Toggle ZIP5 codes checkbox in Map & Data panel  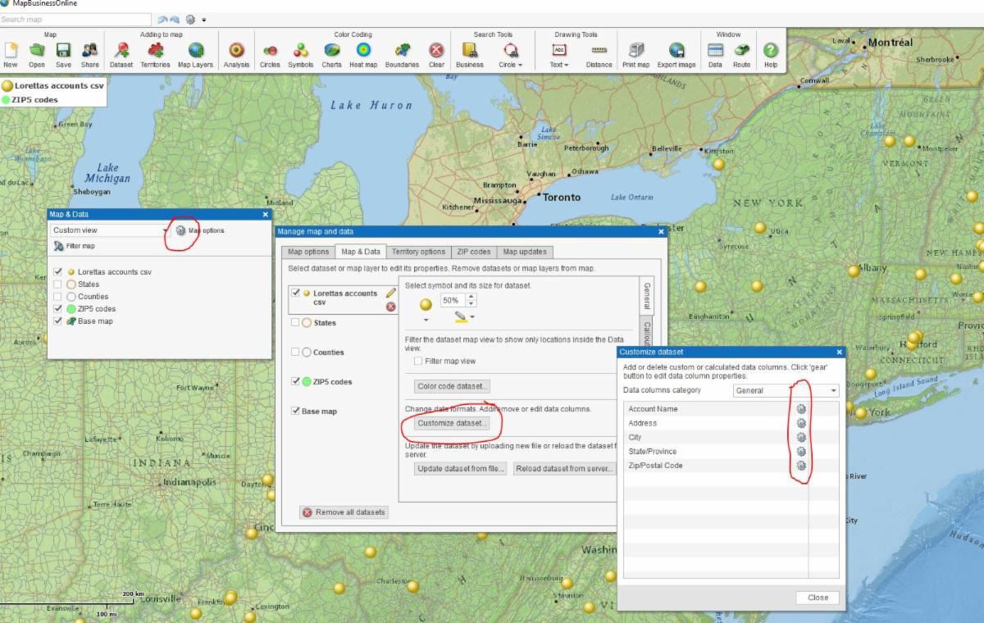(57, 309)
